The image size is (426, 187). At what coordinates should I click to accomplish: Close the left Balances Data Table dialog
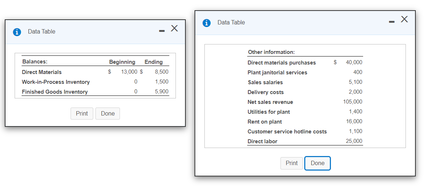(x=174, y=28)
